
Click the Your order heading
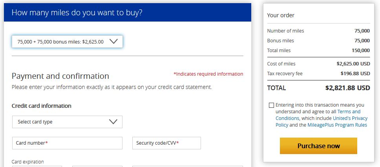(x=281, y=15)
